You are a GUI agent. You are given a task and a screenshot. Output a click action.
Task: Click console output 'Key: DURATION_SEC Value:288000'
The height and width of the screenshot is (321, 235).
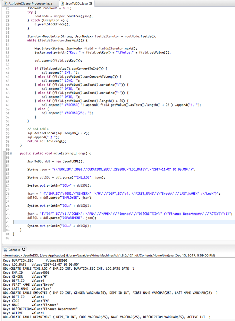click(35, 261)
